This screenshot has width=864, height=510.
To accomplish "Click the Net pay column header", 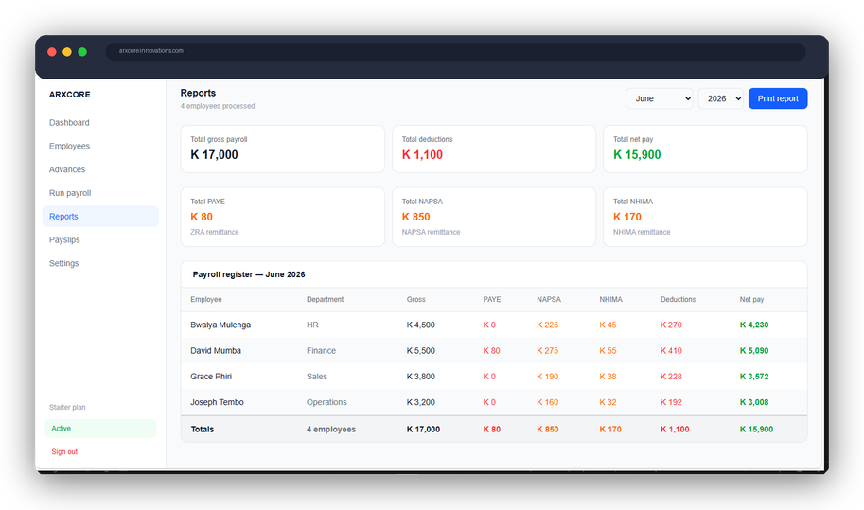I will 751,300.
